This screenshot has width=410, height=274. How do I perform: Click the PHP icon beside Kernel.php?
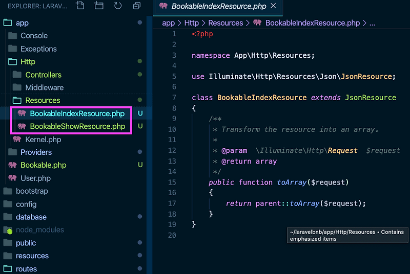17,139
